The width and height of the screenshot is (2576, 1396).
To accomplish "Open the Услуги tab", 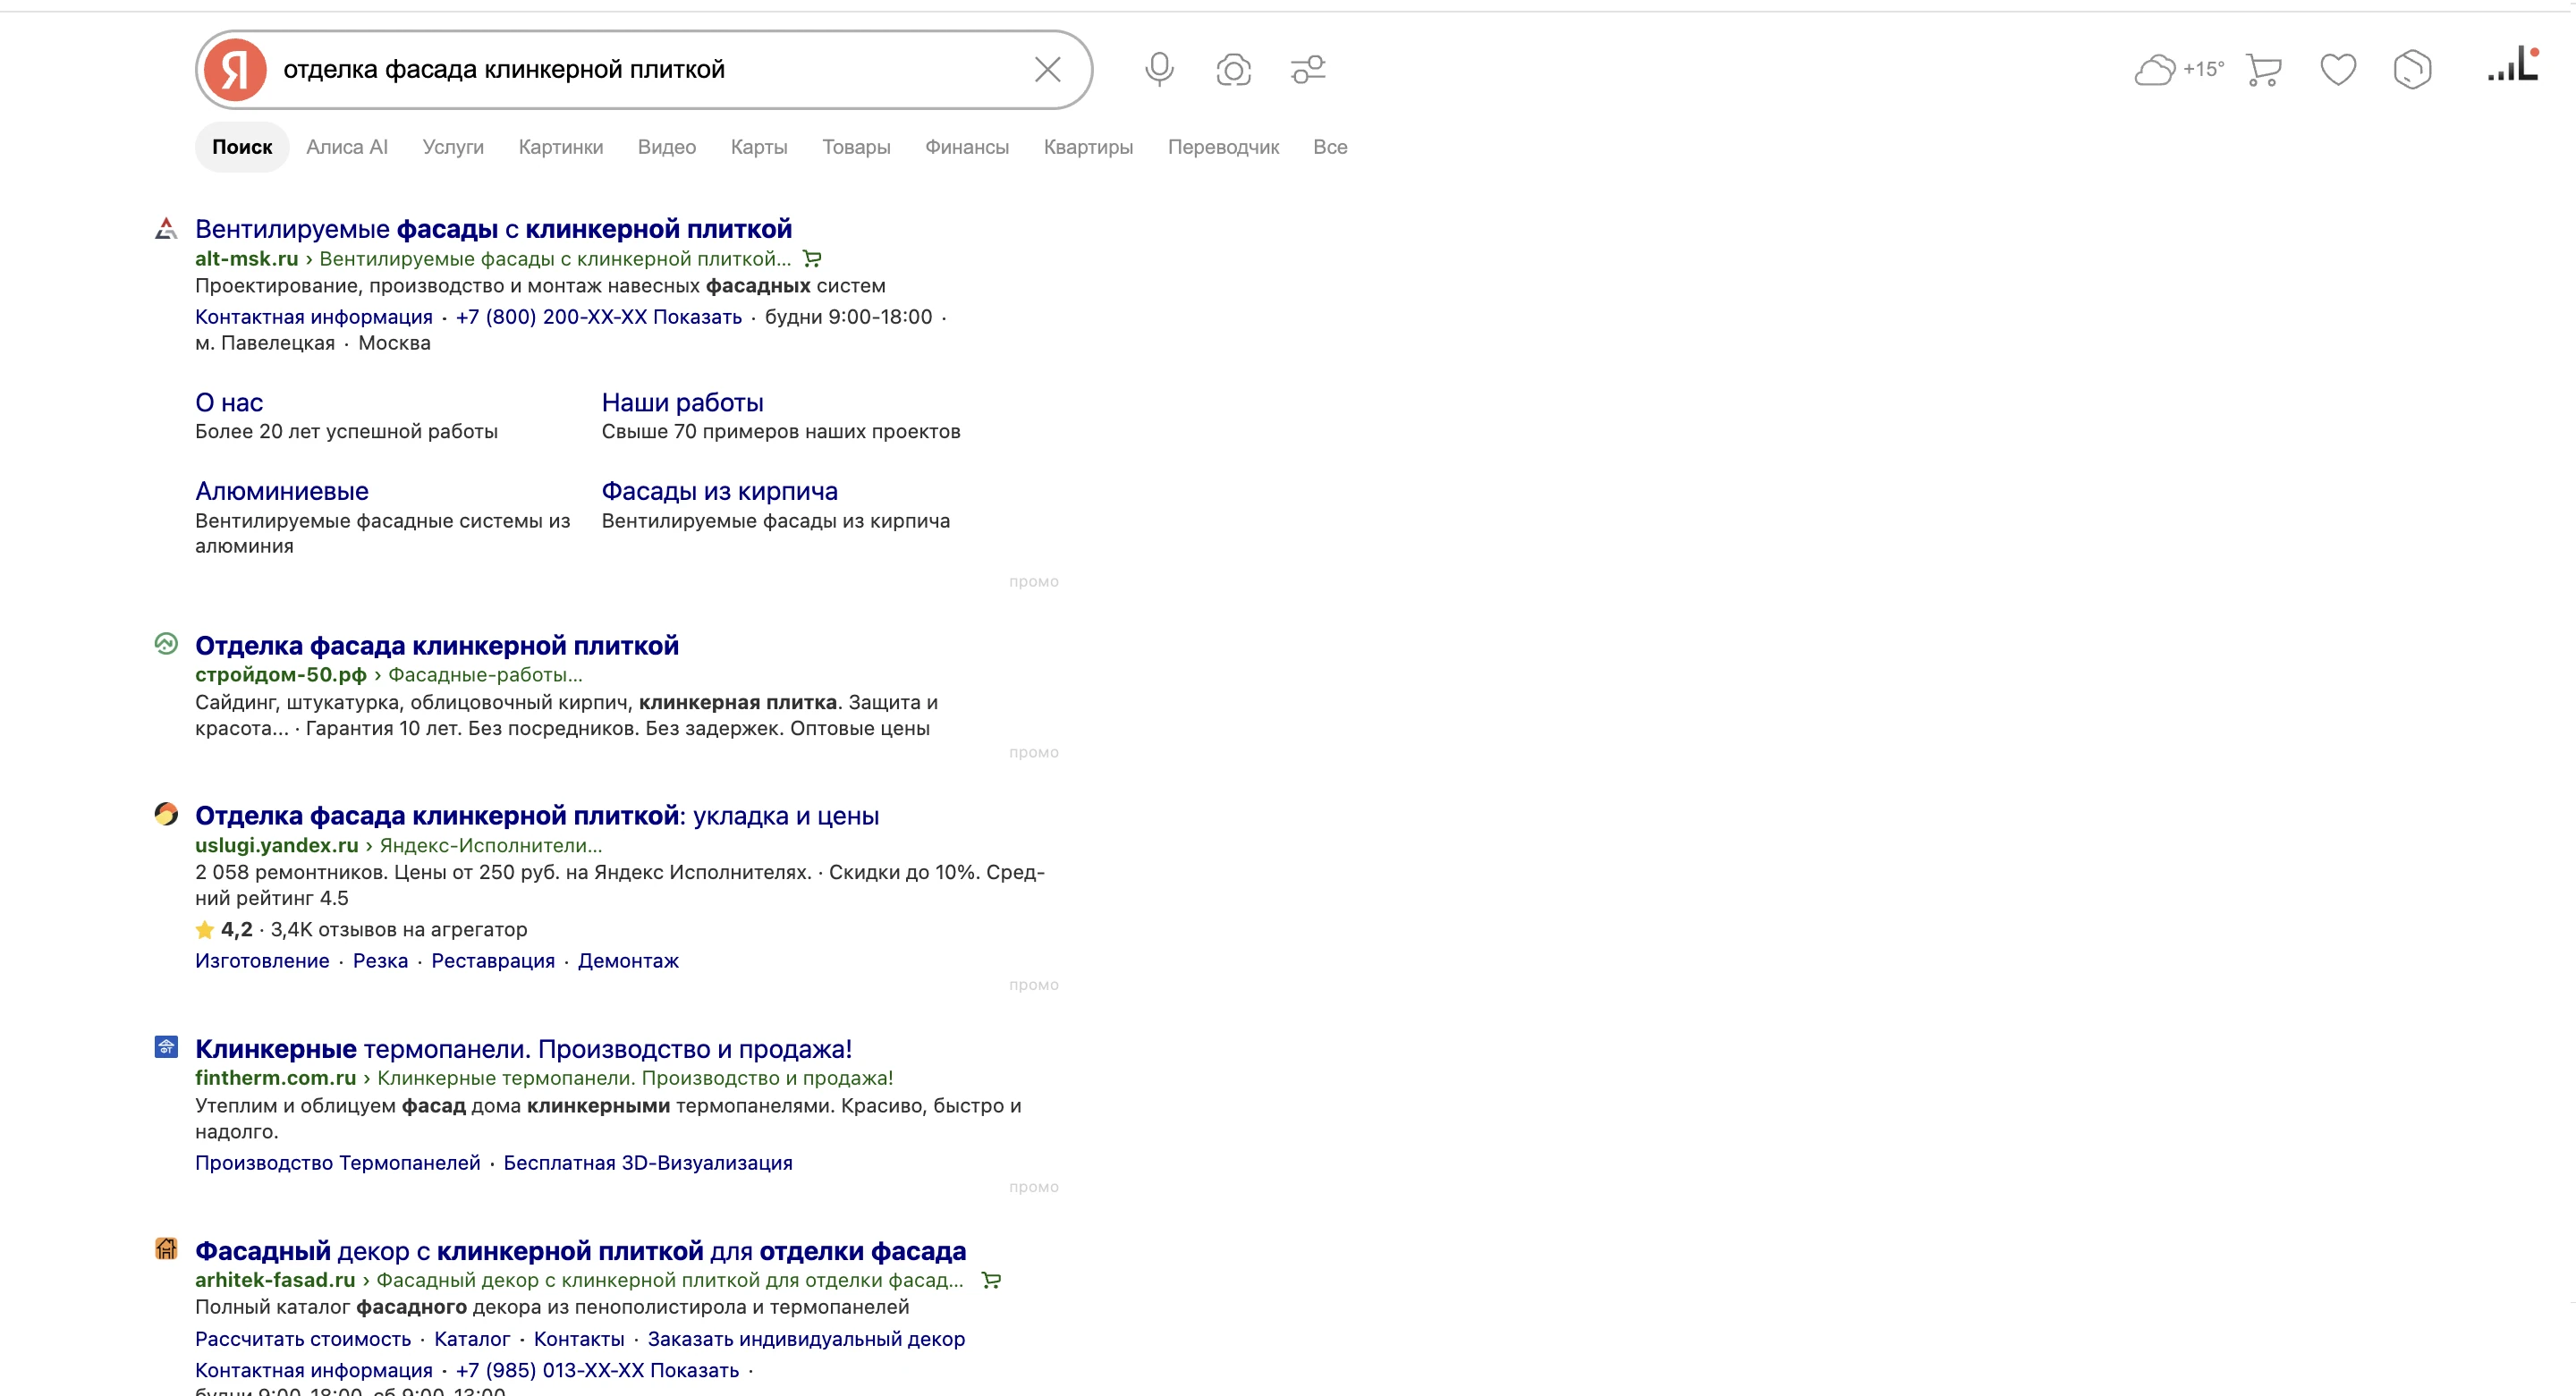I will [x=453, y=147].
